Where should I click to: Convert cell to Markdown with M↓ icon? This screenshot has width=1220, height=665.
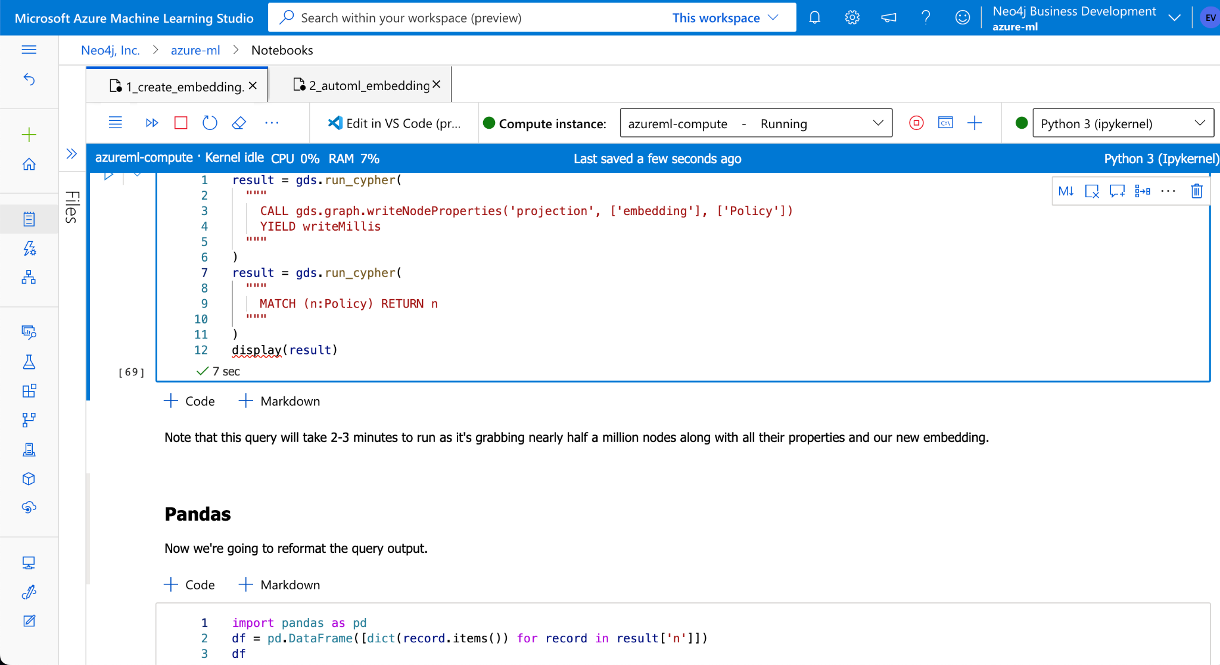click(x=1066, y=191)
